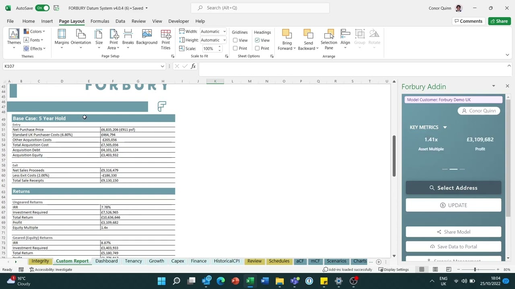Screen dimensions: 515x289
Task: Click Save Data to Portal button
Action: 453,246
